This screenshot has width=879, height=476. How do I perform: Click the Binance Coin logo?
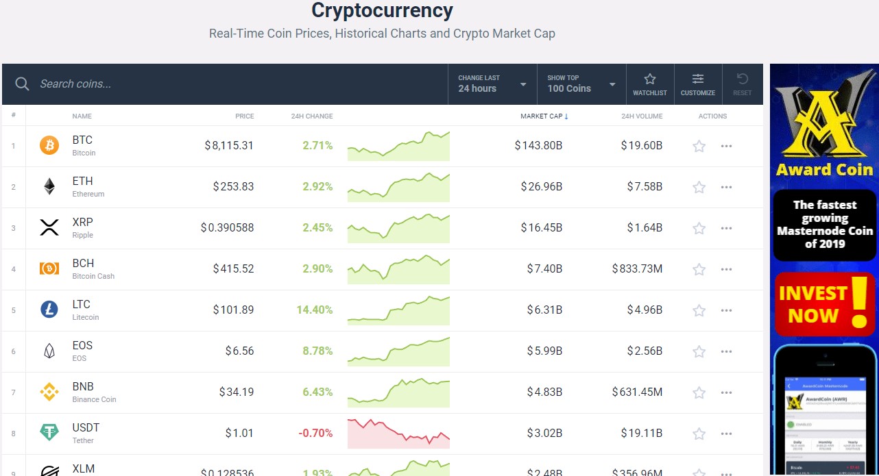click(49, 392)
